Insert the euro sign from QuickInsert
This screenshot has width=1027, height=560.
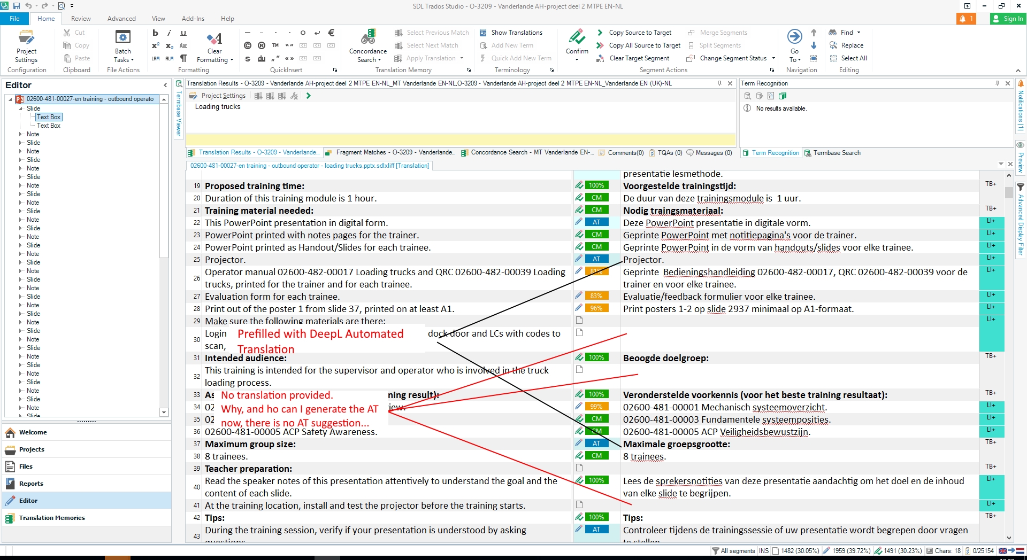tap(331, 33)
